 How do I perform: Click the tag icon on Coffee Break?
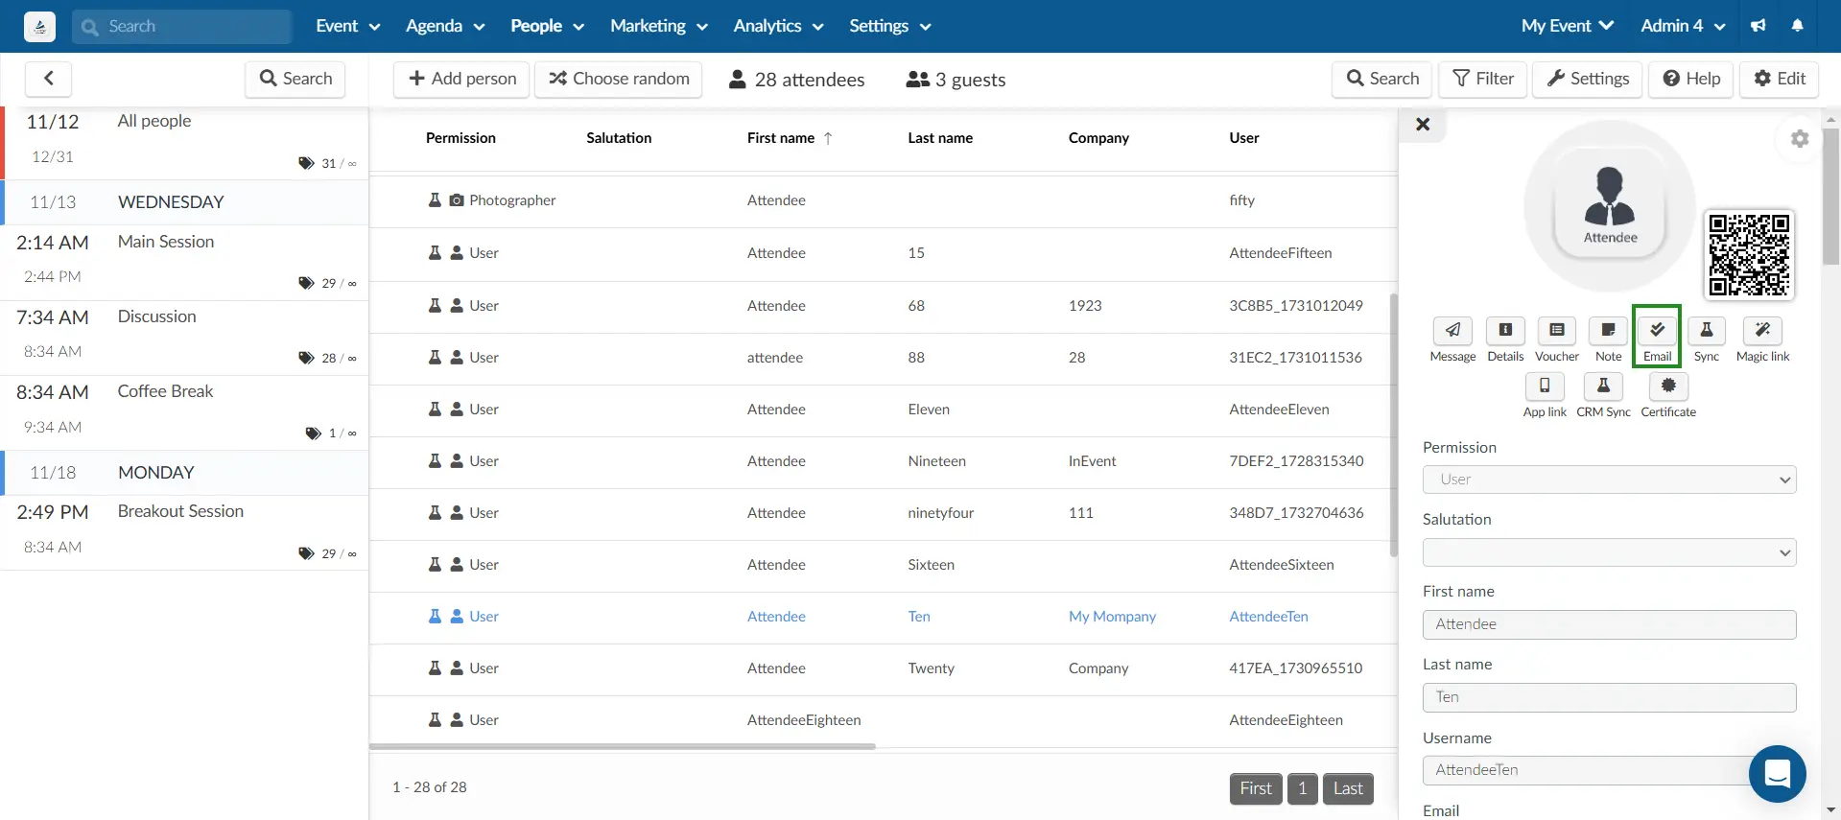313,433
